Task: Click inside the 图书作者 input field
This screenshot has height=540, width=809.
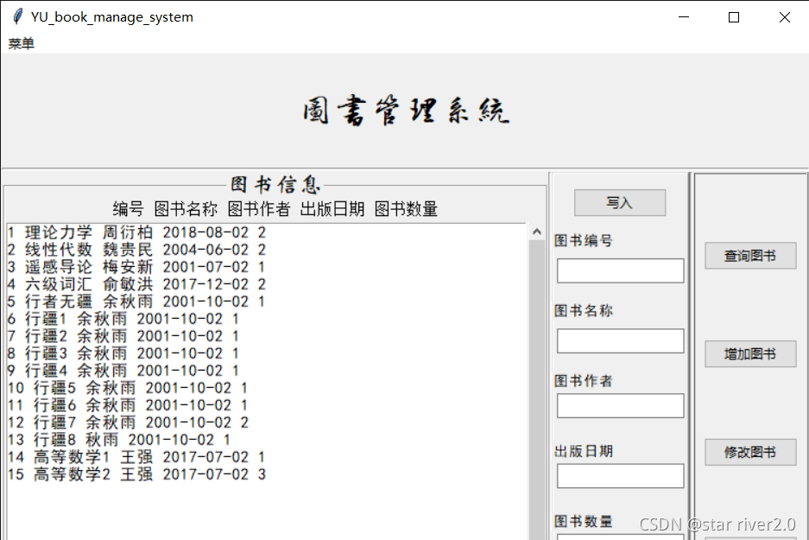Action: pos(619,405)
